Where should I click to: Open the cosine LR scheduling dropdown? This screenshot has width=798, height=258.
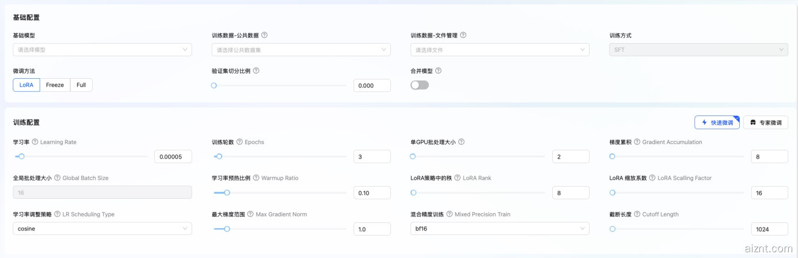tap(102, 229)
